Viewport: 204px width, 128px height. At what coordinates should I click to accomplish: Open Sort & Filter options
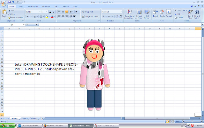click(190, 14)
